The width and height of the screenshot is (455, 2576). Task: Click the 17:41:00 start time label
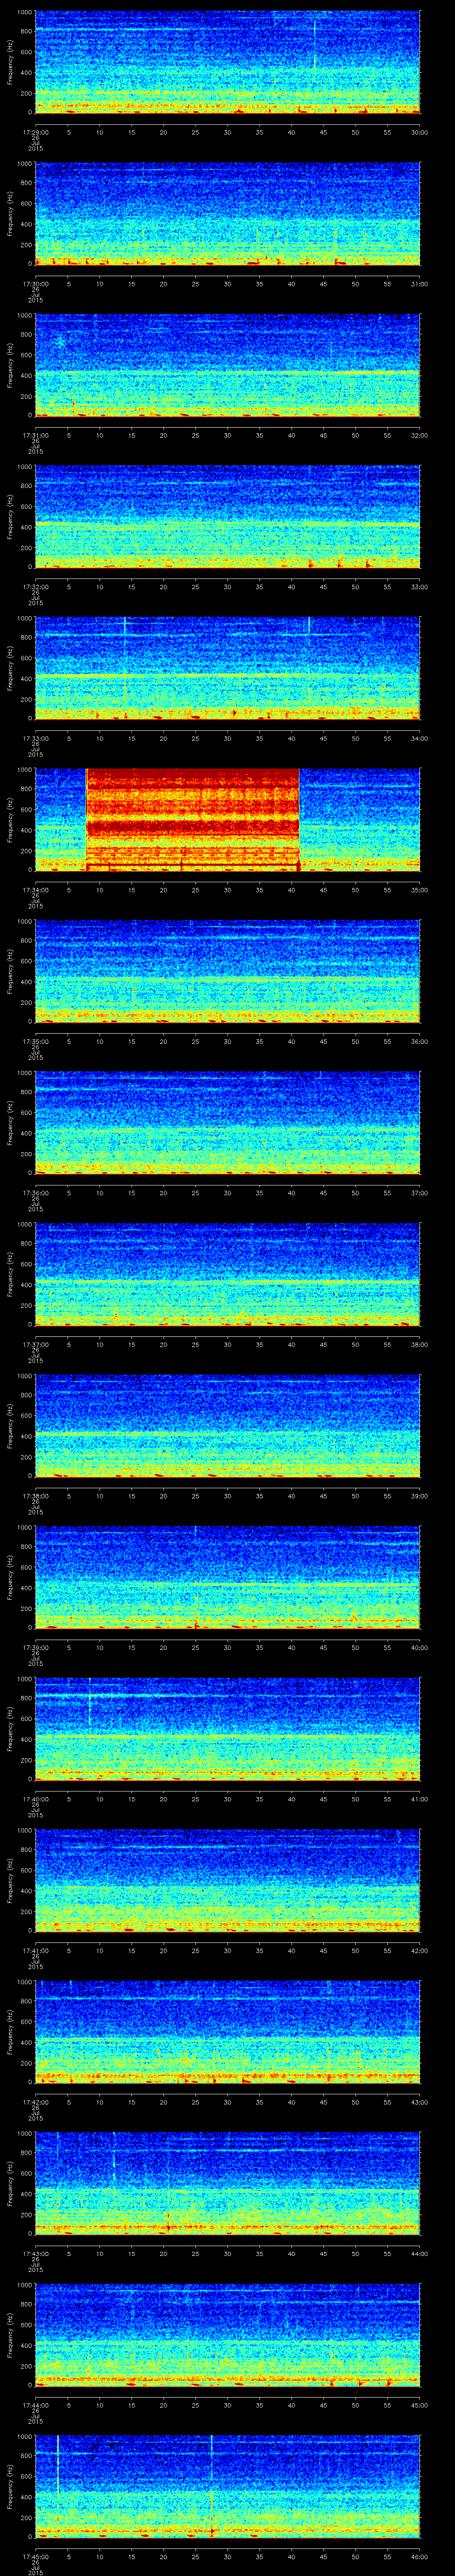pyautogui.click(x=35, y=1950)
